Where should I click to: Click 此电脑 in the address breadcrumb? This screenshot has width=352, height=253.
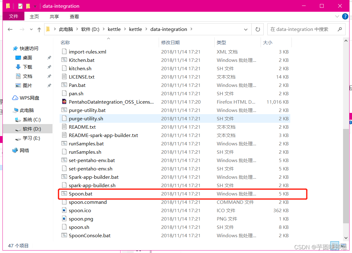coord(66,29)
